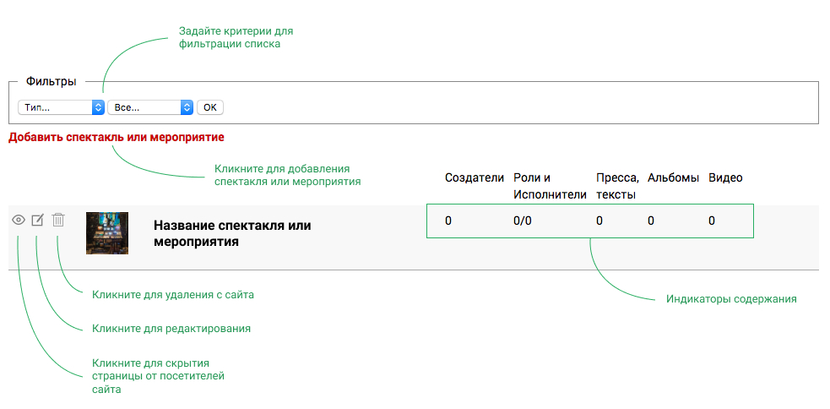The height and width of the screenshot is (409, 830).
Task: Click the "Альбомы" column header
Action: coord(674,177)
